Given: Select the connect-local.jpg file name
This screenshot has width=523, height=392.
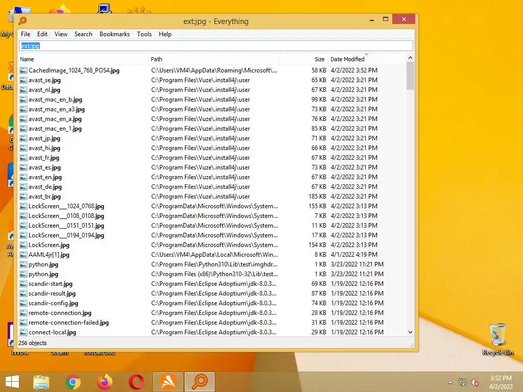Looking at the screenshot, I should (x=53, y=332).
